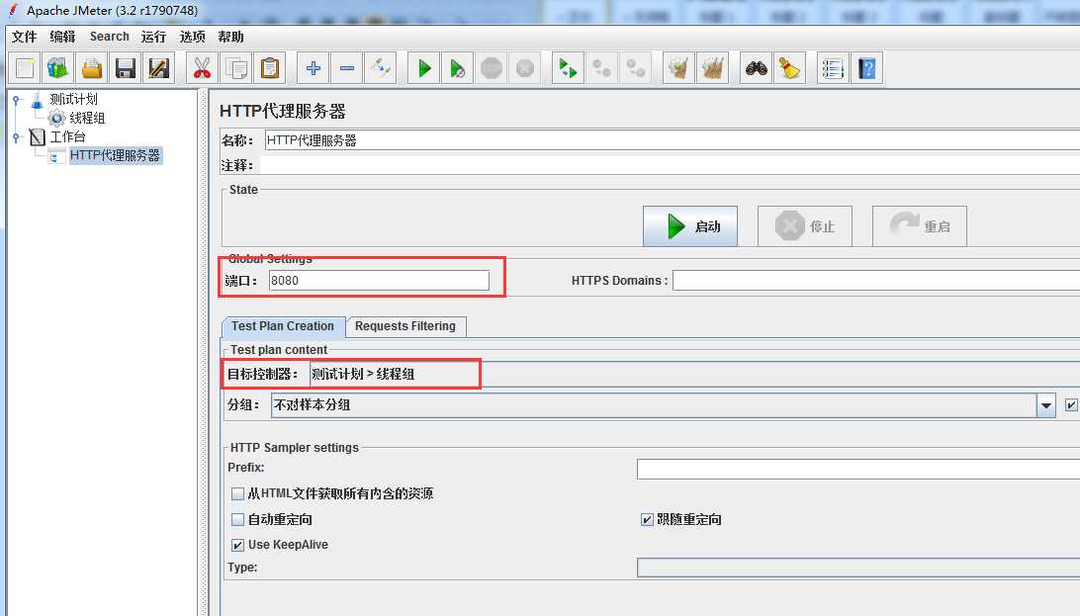Reset search with the brush icon
The height and width of the screenshot is (616, 1080).
click(x=790, y=68)
